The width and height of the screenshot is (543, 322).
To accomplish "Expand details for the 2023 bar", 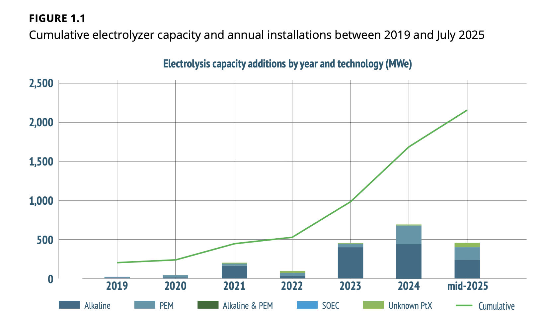I will point(351,261).
